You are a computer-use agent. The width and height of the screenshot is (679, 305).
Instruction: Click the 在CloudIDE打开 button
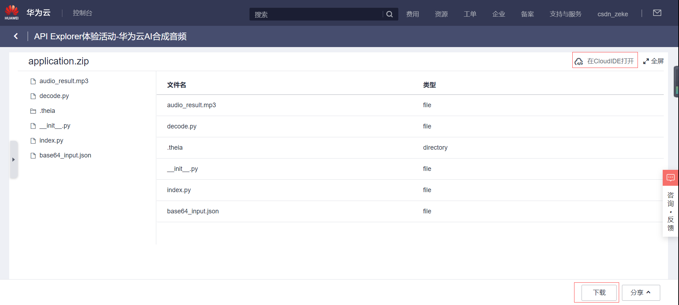(x=605, y=61)
